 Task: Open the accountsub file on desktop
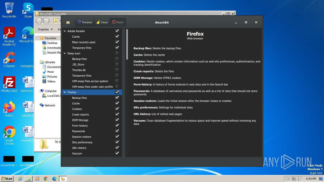[9, 161]
